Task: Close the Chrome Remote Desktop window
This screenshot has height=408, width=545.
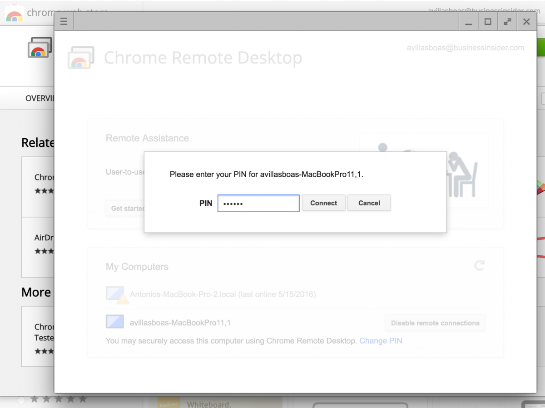Action: click(526, 21)
